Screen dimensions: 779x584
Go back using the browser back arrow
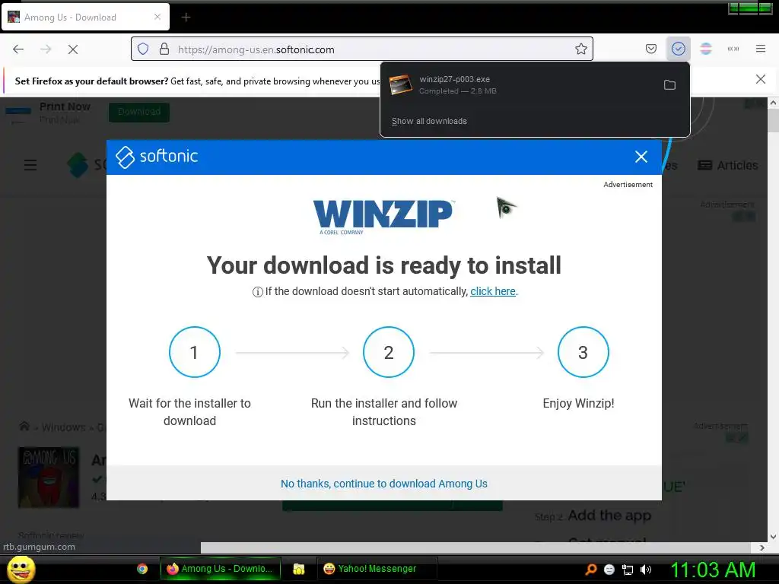coord(18,49)
